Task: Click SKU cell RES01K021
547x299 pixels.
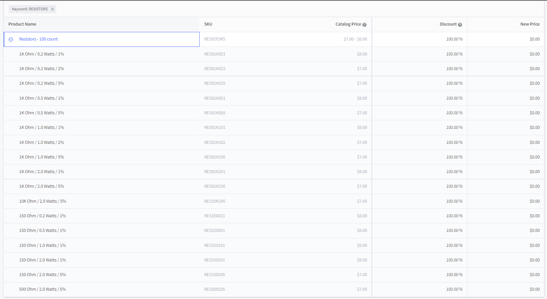Action: pos(215,54)
